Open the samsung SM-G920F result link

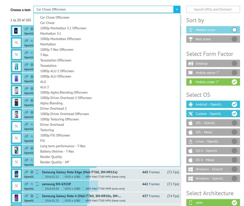(57, 184)
